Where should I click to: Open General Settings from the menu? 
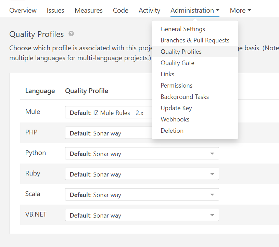click(195, 29)
